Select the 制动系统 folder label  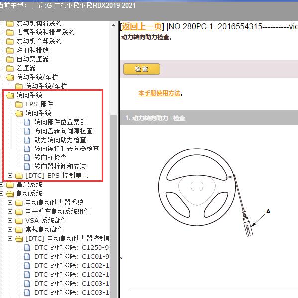29,193
